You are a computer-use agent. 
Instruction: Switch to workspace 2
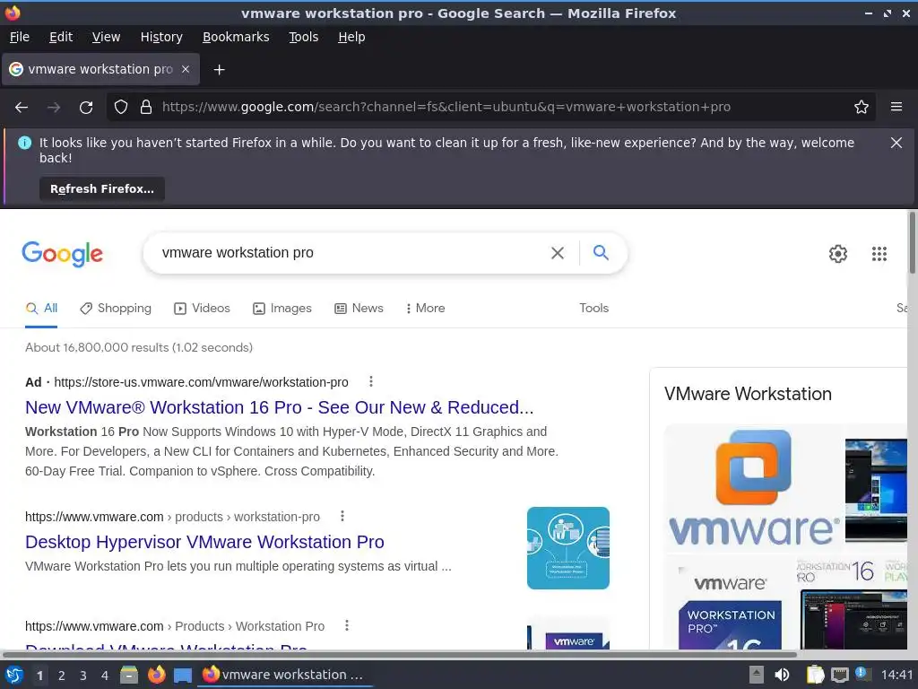(x=62, y=676)
